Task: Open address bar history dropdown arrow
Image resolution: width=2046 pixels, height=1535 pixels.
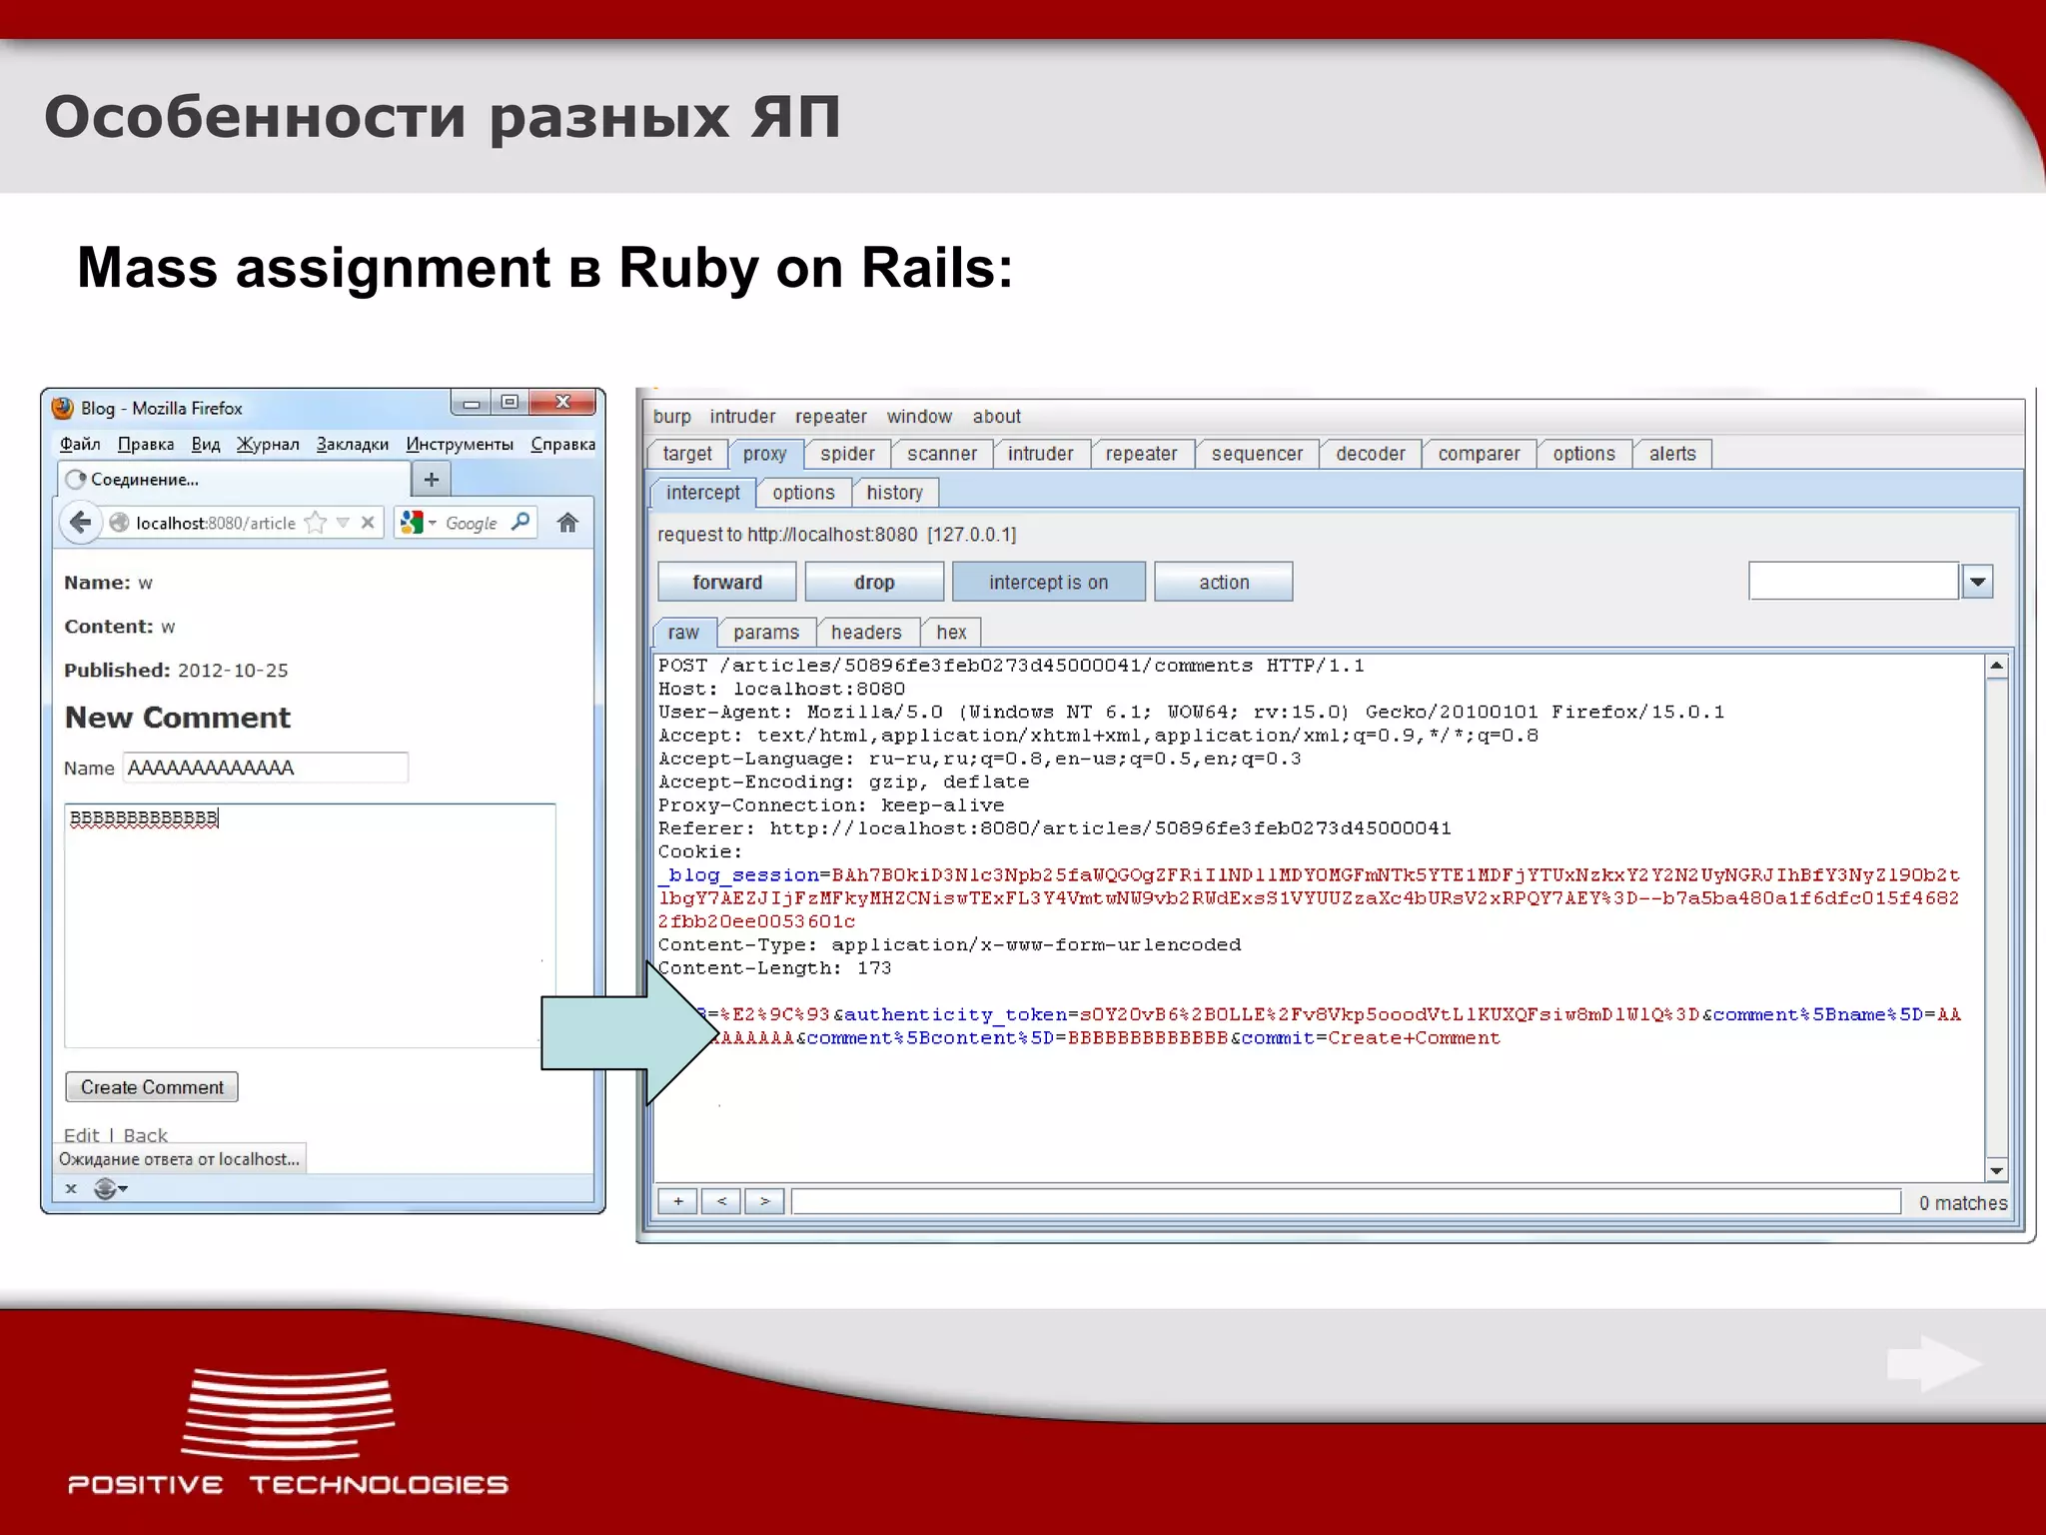Action: pyautogui.click(x=344, y=523)
